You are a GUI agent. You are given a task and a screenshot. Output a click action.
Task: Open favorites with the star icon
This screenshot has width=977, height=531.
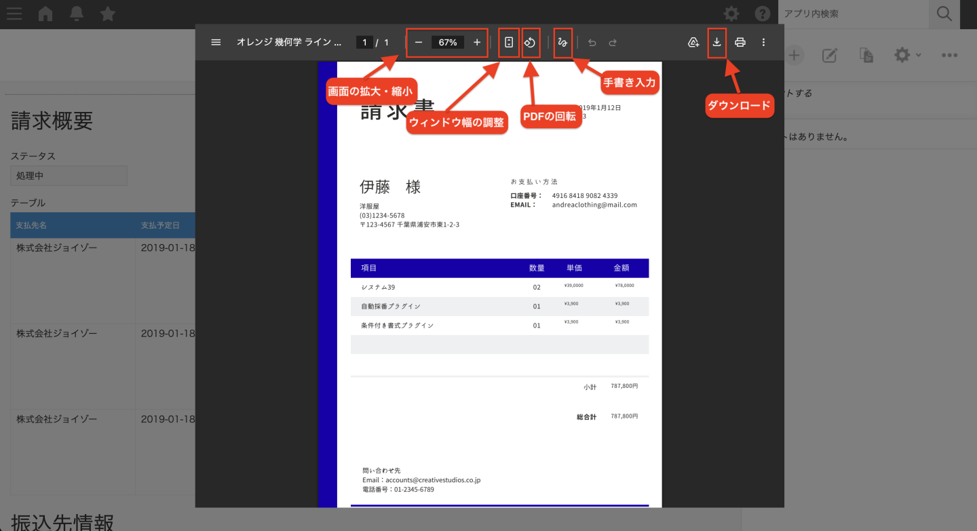[107, 14]
